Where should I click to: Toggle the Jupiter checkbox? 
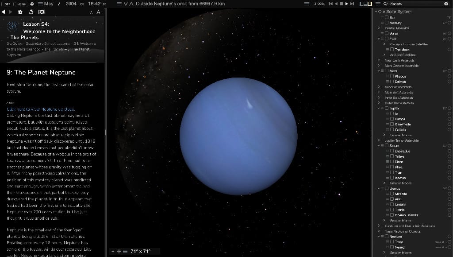point(387,108)
